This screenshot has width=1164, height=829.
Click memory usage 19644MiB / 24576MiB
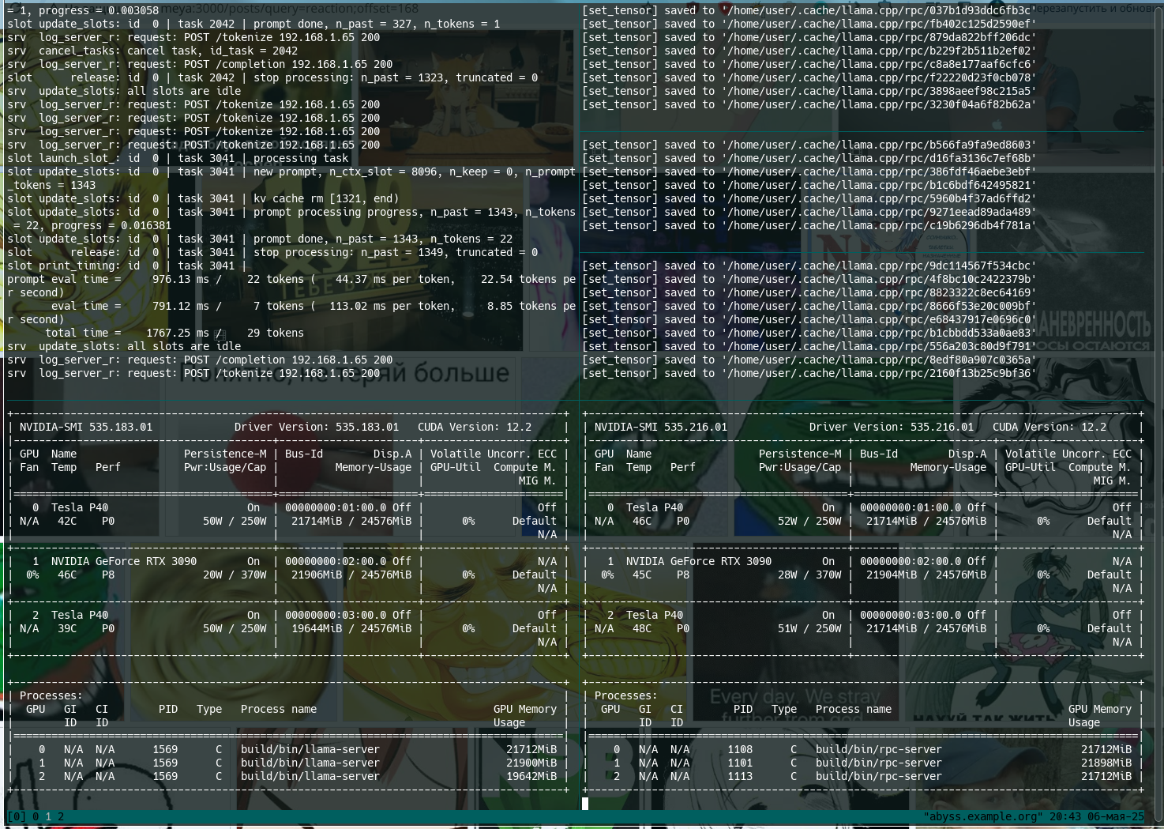click(351, 628)
